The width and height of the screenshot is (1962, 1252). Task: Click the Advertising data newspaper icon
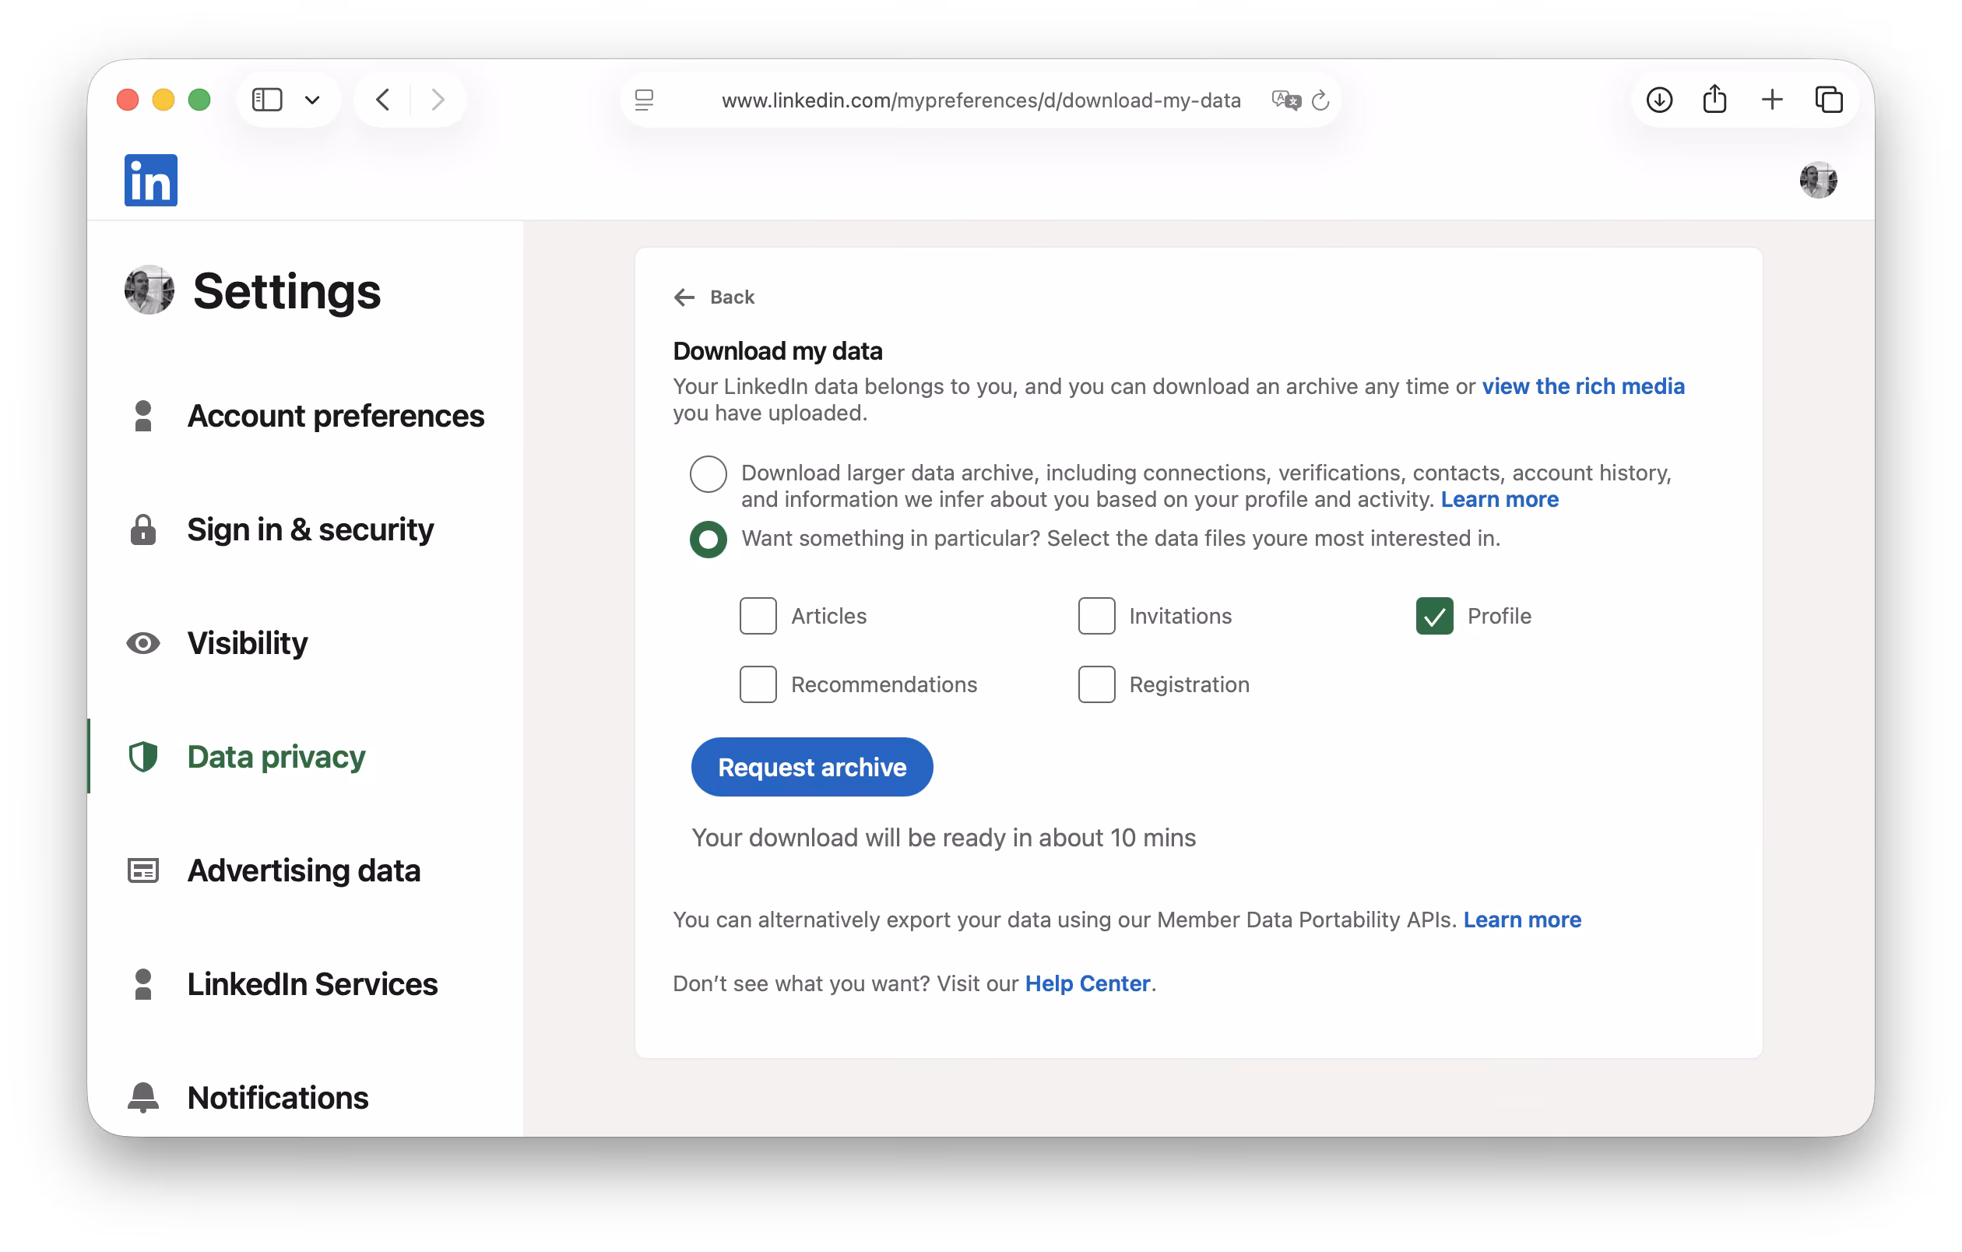[143, 870]
